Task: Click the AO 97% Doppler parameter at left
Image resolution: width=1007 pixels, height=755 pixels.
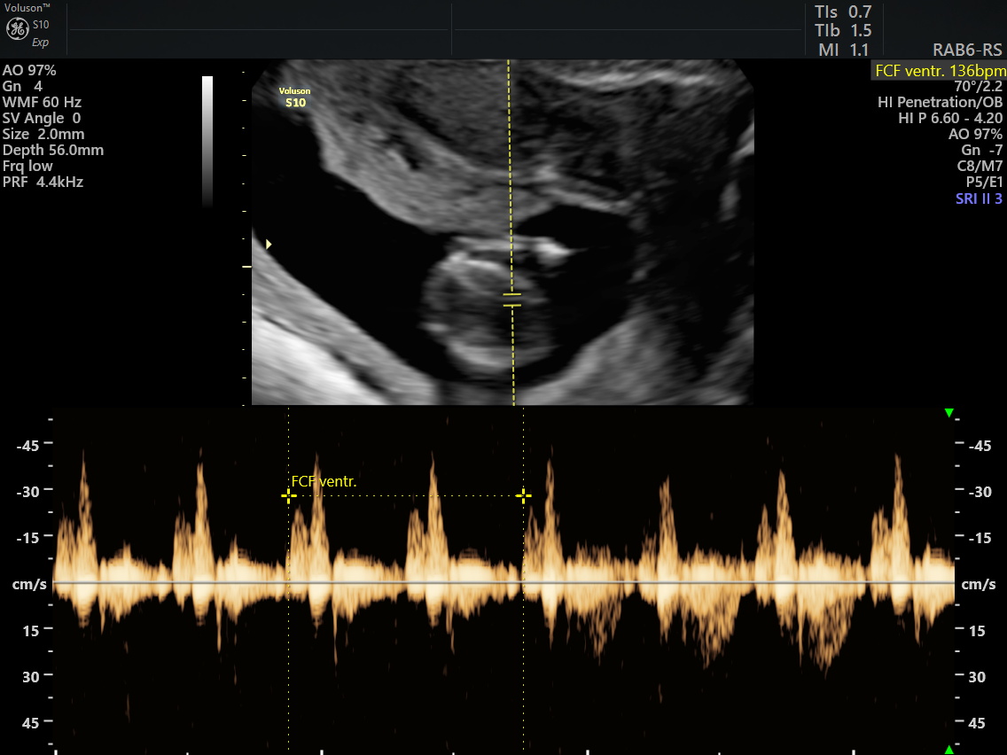Action: (x=29, y=70)
